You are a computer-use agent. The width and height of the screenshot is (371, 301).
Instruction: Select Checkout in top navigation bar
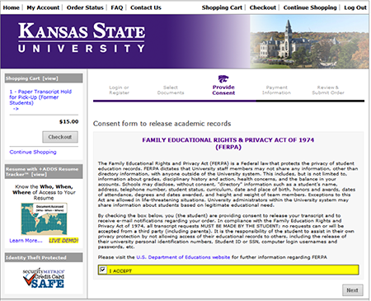click(x=263, y=7)
